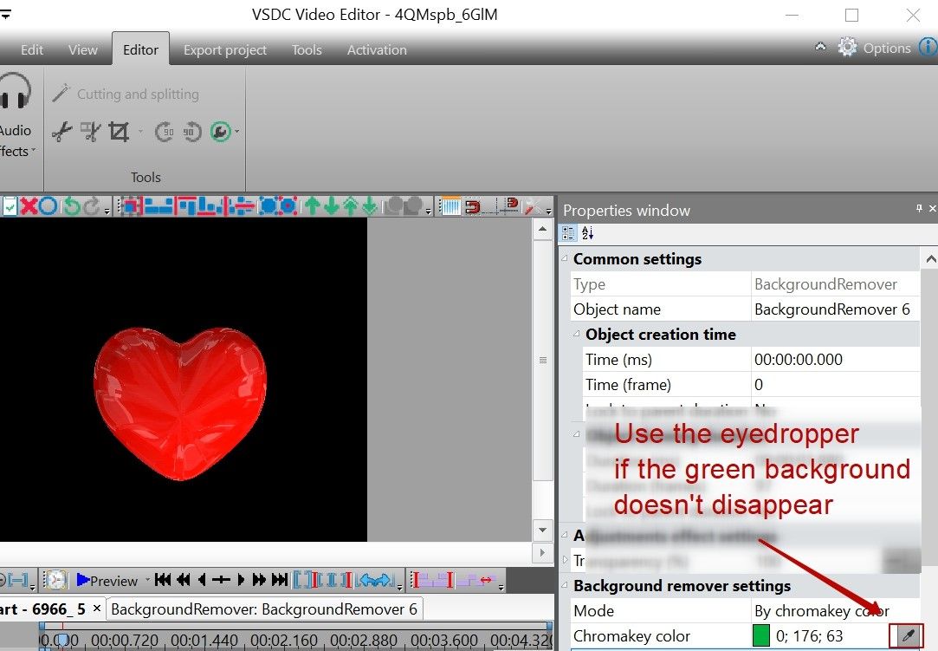Click the chromakey value 0; 176; 63
This screenshot has width=938, height=651.
809,635
